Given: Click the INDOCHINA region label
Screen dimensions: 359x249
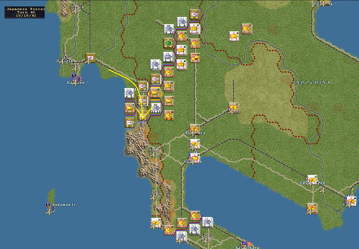Looking at the screenshot, I should point(312,83).
